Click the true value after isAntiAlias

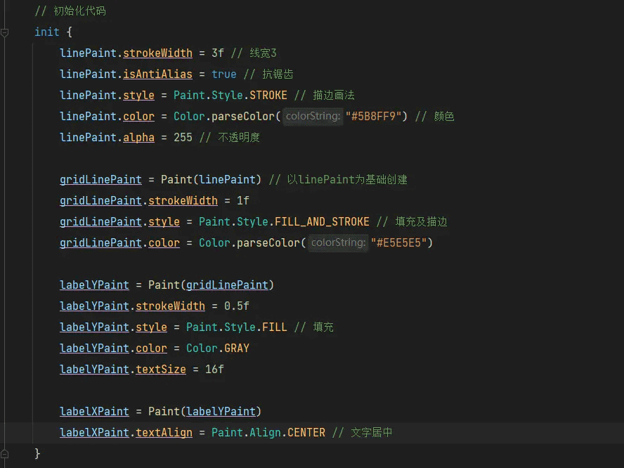(224, 74)
